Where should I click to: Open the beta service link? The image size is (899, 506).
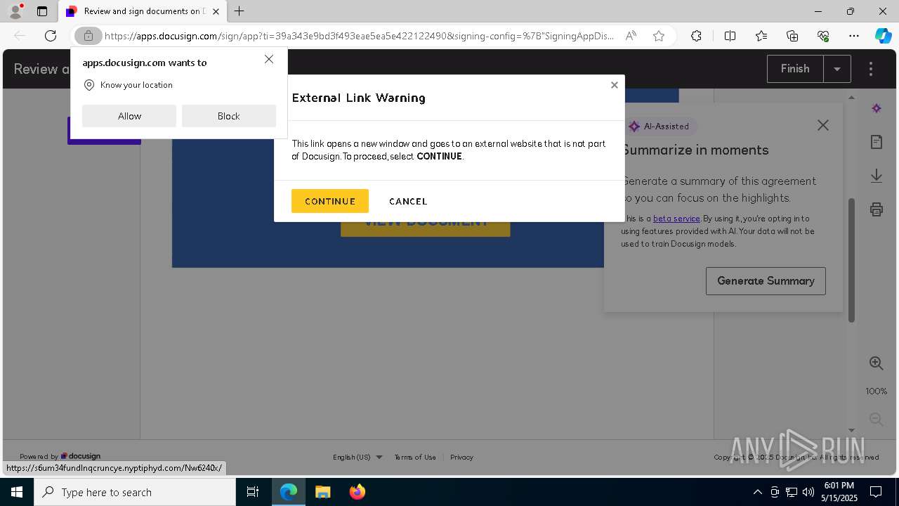676,219
